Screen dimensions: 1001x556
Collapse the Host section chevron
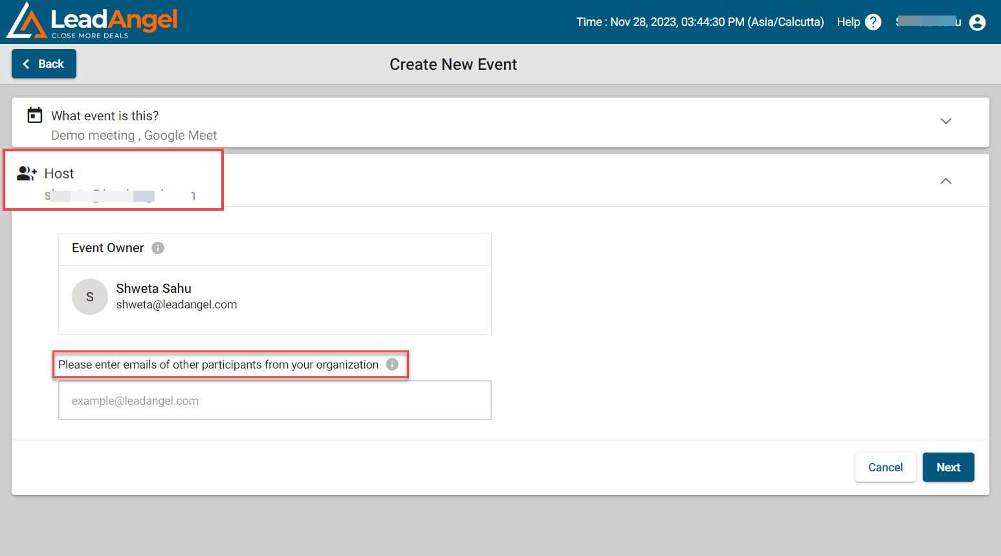point(945,181)
